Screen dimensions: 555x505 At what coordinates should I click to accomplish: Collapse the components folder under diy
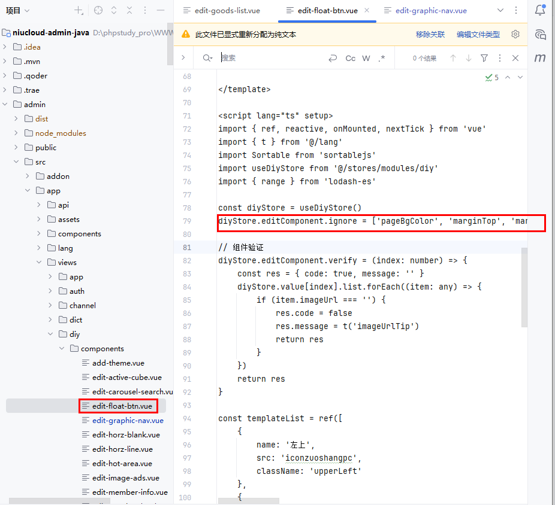click(x=62, y=348)
